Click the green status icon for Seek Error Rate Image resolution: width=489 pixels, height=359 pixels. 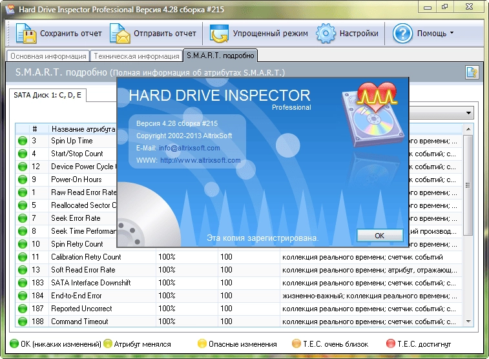pos(23,218)
